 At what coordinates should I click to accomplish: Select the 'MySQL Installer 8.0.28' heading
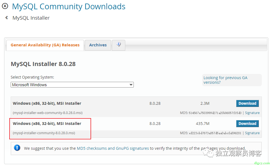(43, 64)
